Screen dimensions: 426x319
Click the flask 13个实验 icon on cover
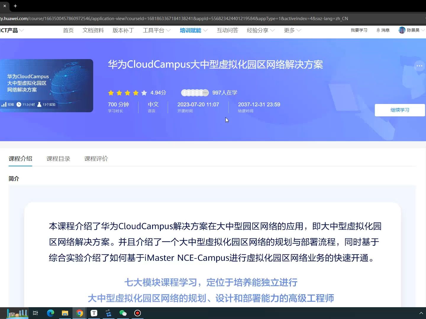(39, 104)
